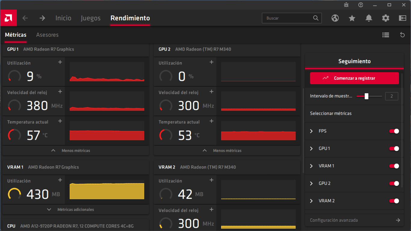Add GPU 2 Utilización metric with plus
Viewport: 411px width, 231px height.
(x=212, y=62)
